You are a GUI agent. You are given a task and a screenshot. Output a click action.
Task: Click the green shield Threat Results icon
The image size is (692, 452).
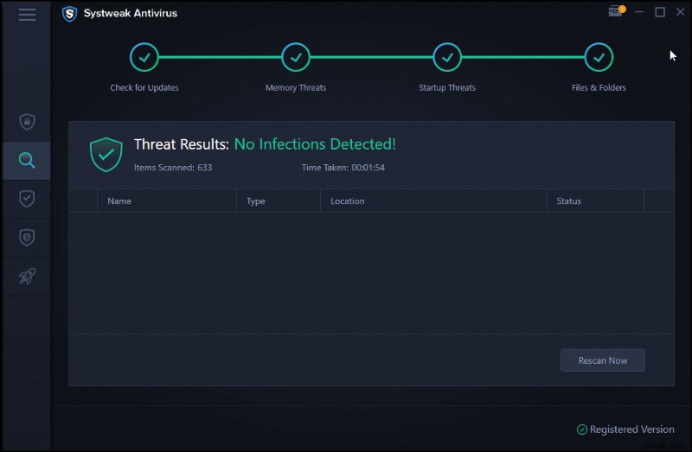106,155
